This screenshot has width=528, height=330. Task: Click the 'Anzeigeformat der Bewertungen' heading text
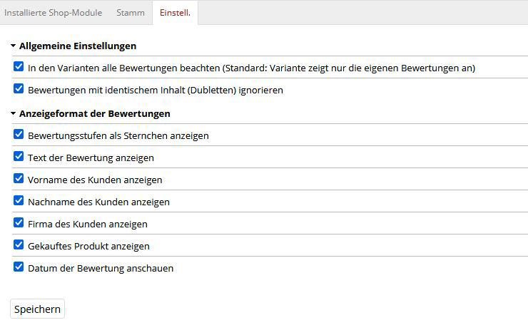95,113
